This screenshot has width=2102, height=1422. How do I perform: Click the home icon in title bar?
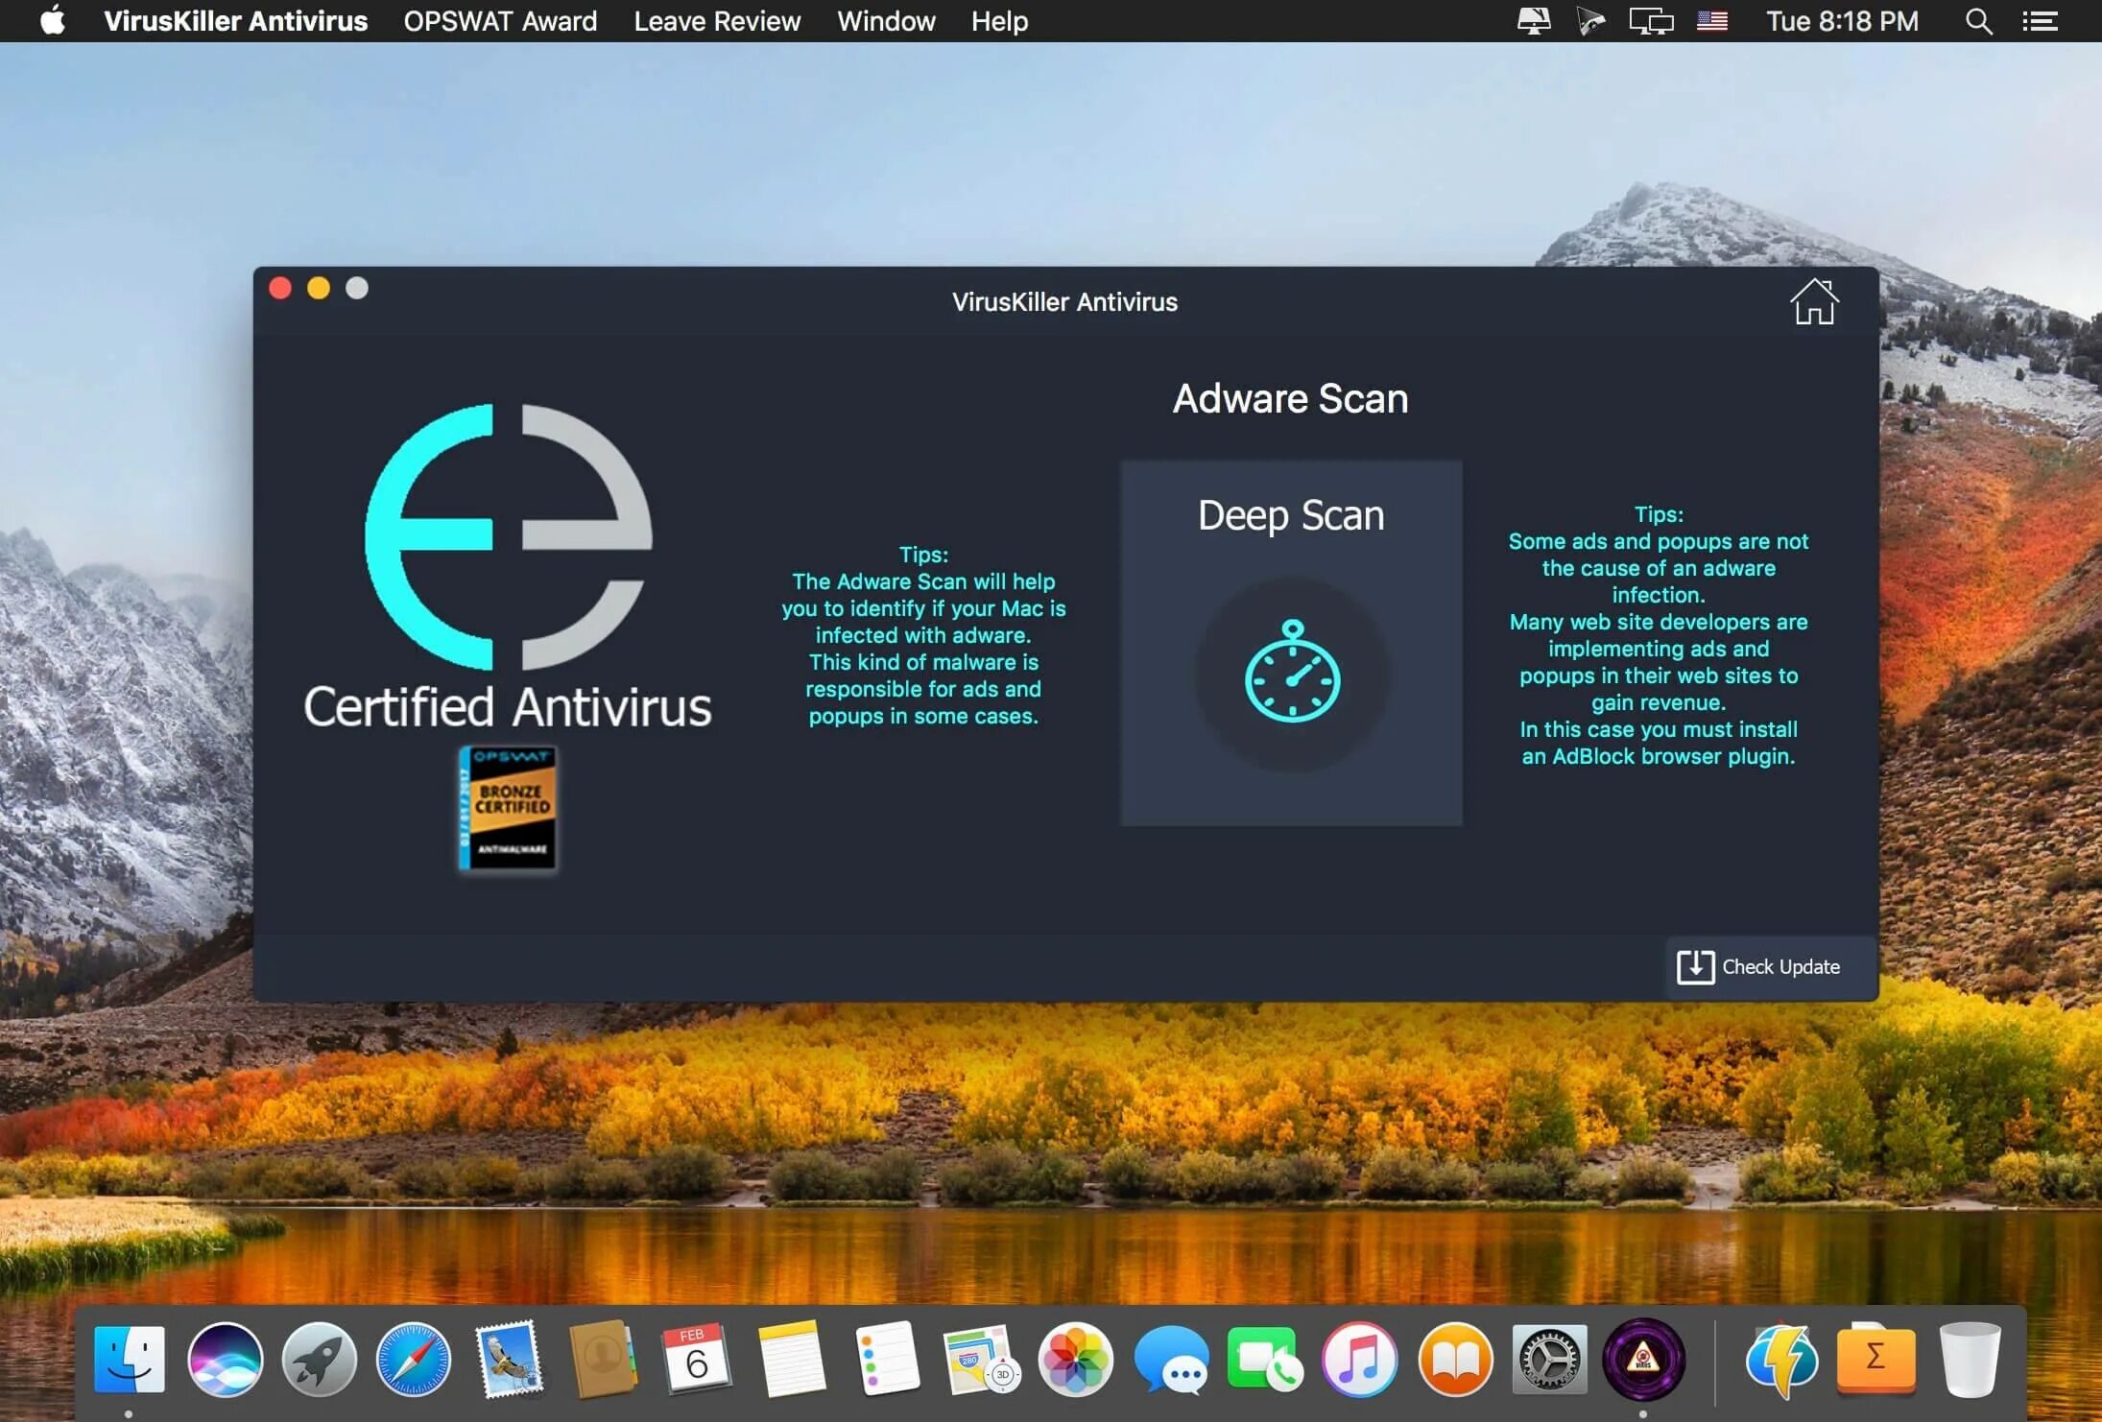(1813, 302)
